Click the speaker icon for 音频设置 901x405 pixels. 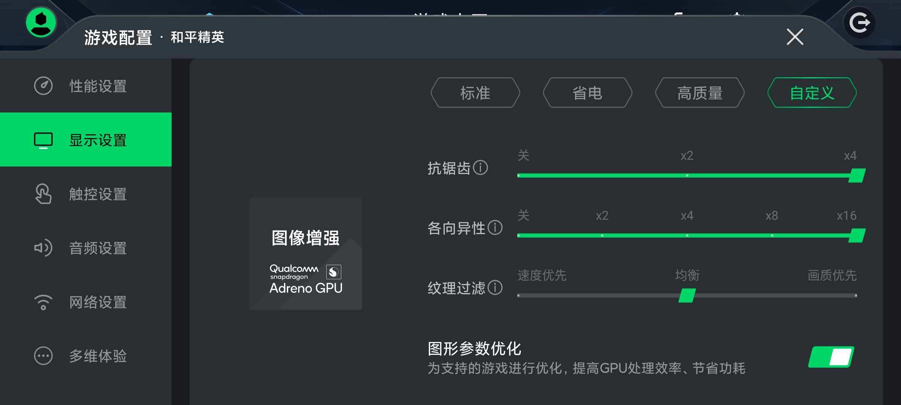pyautogui.click(x=44, y=248)
